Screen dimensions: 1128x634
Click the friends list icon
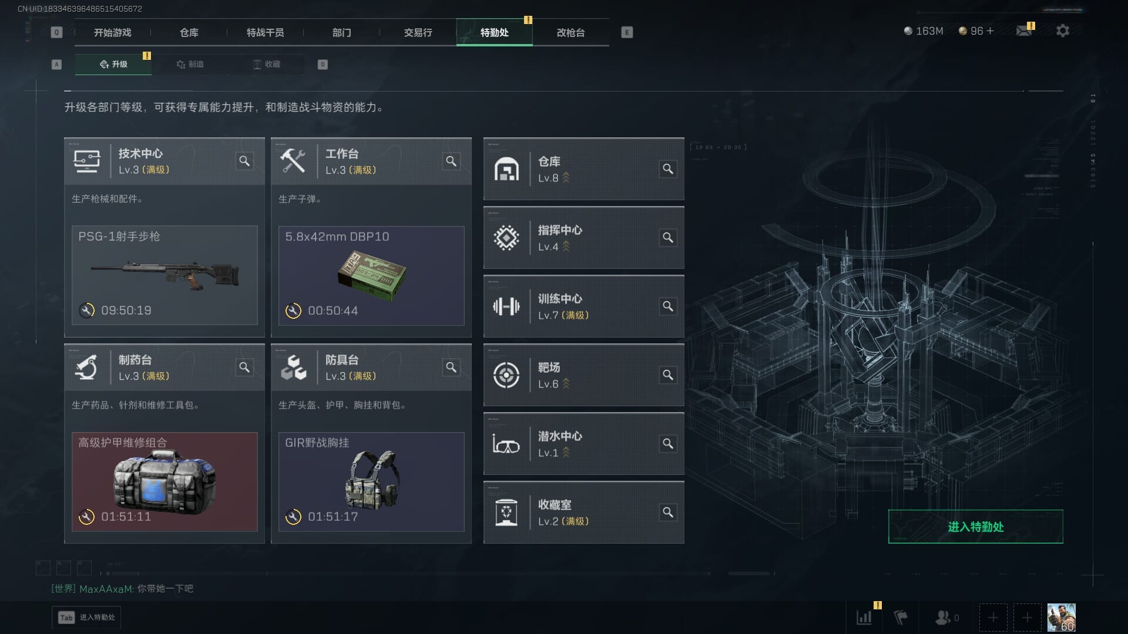point(943,618)
